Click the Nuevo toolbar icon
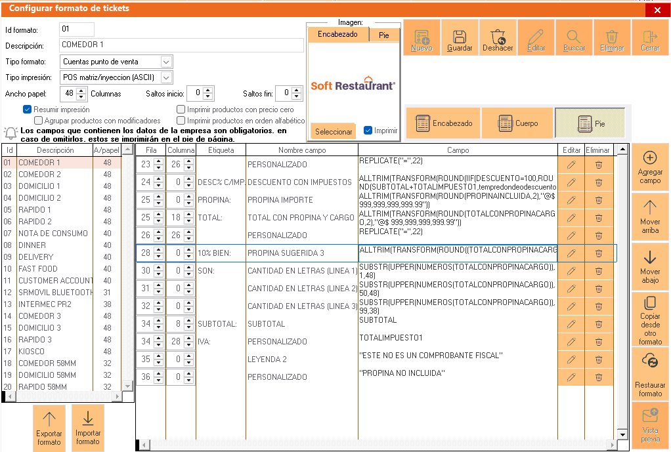This screenshot has width=671, height=452. tap(422, 37)
